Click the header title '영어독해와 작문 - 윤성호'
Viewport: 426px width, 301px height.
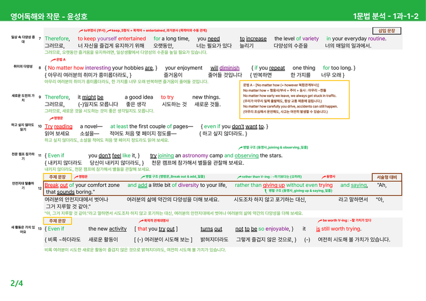coord(49,16)
